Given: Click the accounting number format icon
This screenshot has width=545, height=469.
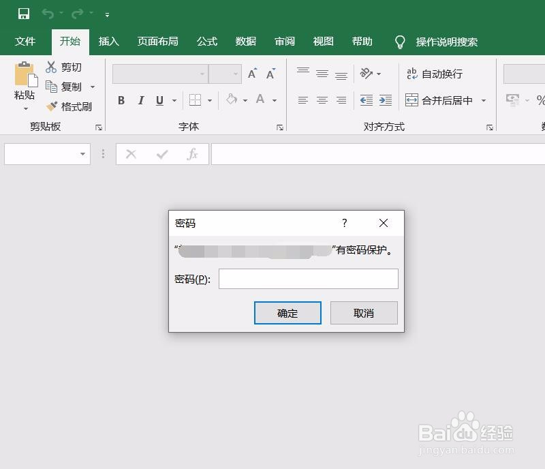Looking at the screenshot, I should point(513,100).
